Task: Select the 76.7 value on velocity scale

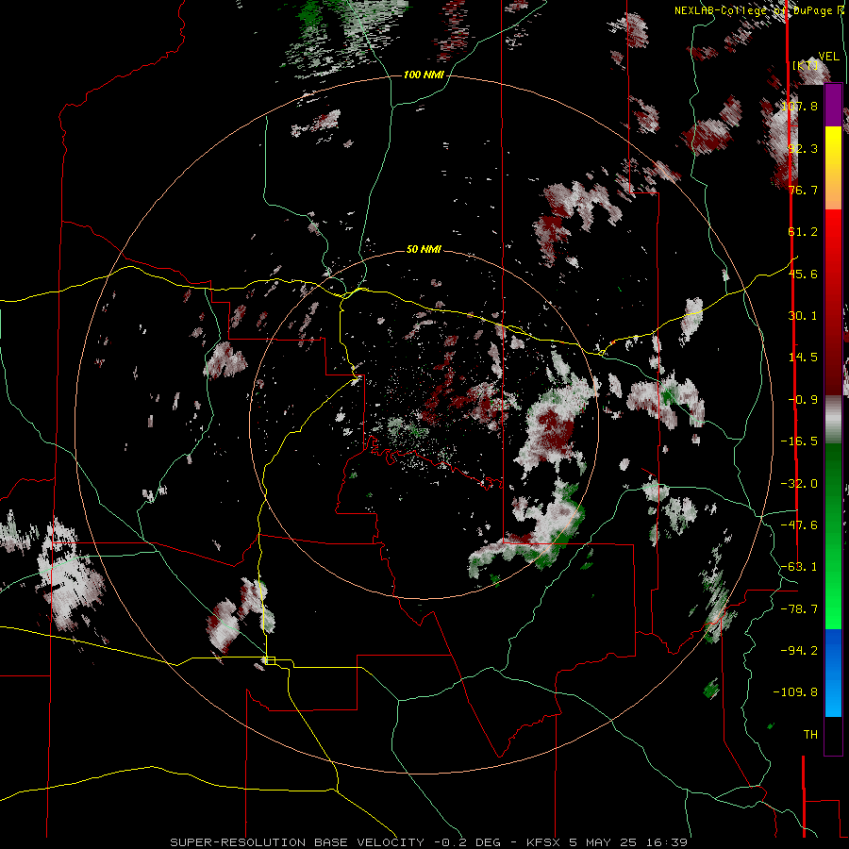Action: (x=803, y=190)
